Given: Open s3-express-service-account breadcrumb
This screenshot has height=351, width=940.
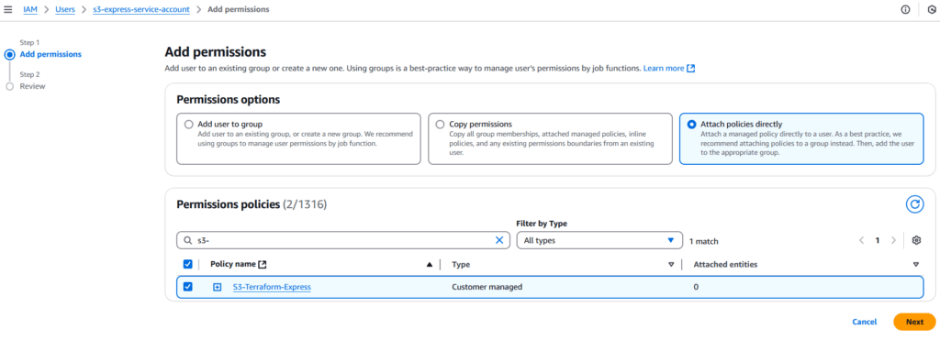Looking at the screenshot, I should (140, 9).
